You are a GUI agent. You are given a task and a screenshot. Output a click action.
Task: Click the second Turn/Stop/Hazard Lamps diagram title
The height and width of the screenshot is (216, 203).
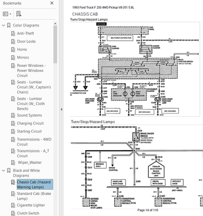pyautogui.click(x=93, y=122)
